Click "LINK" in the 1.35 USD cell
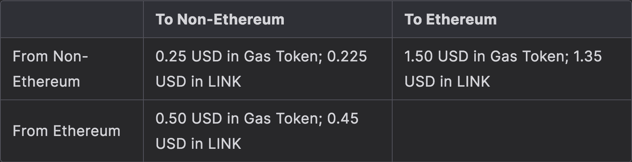 473,82
